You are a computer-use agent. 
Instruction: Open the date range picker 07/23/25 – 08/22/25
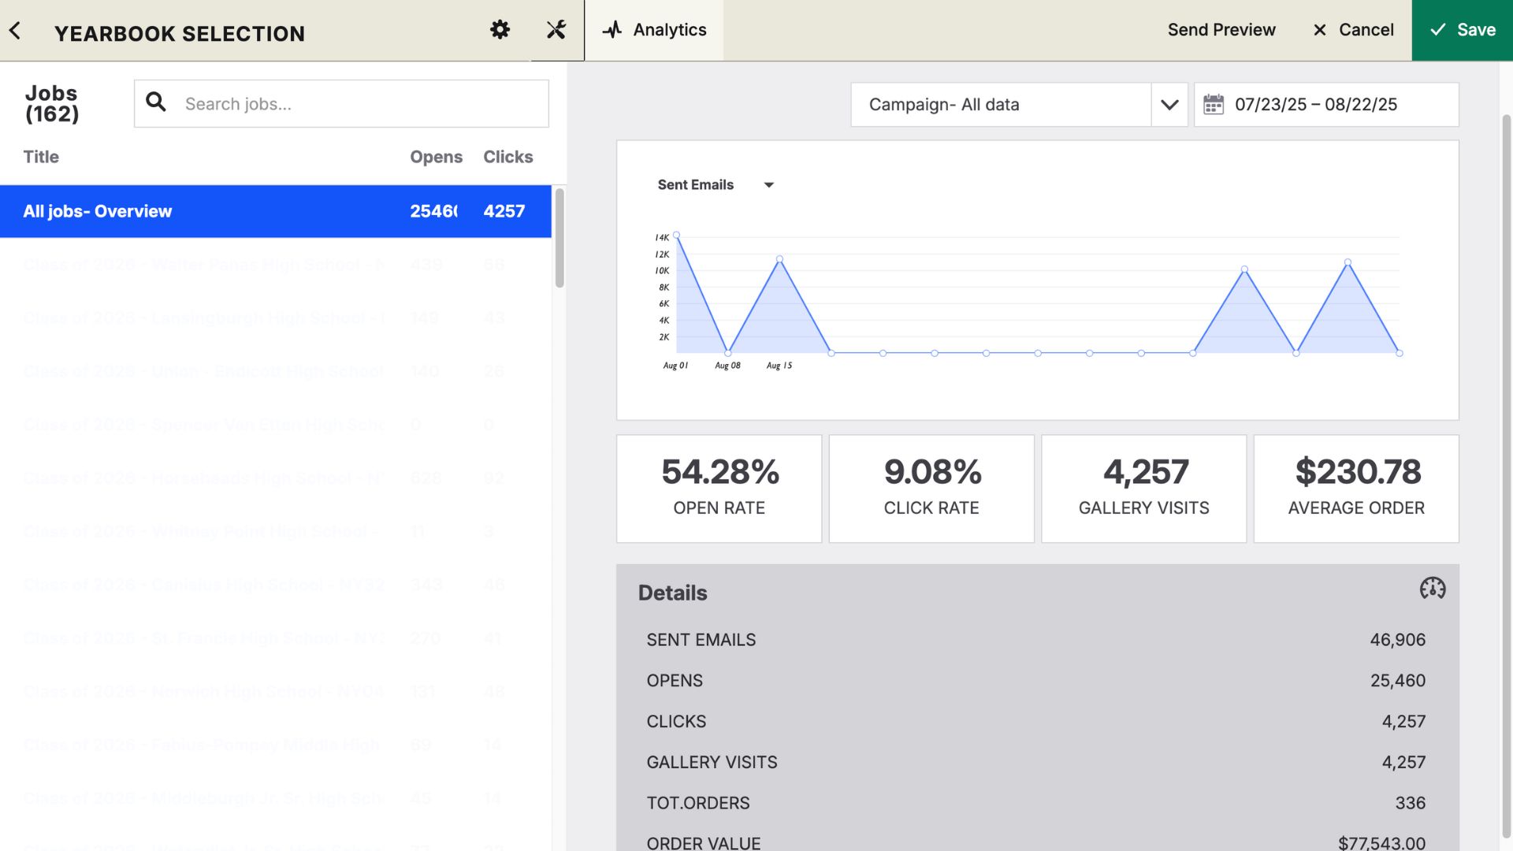[x=1325, y=105]
